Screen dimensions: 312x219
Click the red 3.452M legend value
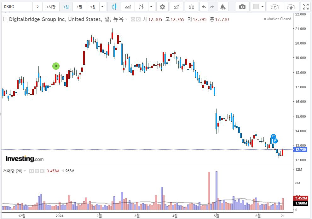(53, 171)
